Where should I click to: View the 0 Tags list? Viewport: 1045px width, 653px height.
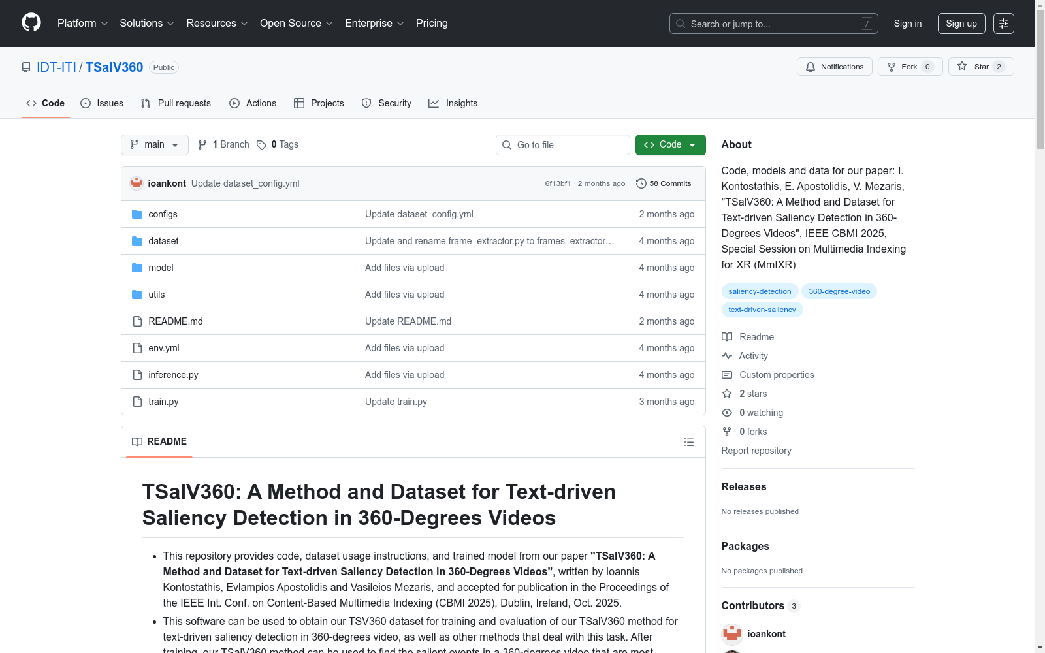(x=278, y=144)
